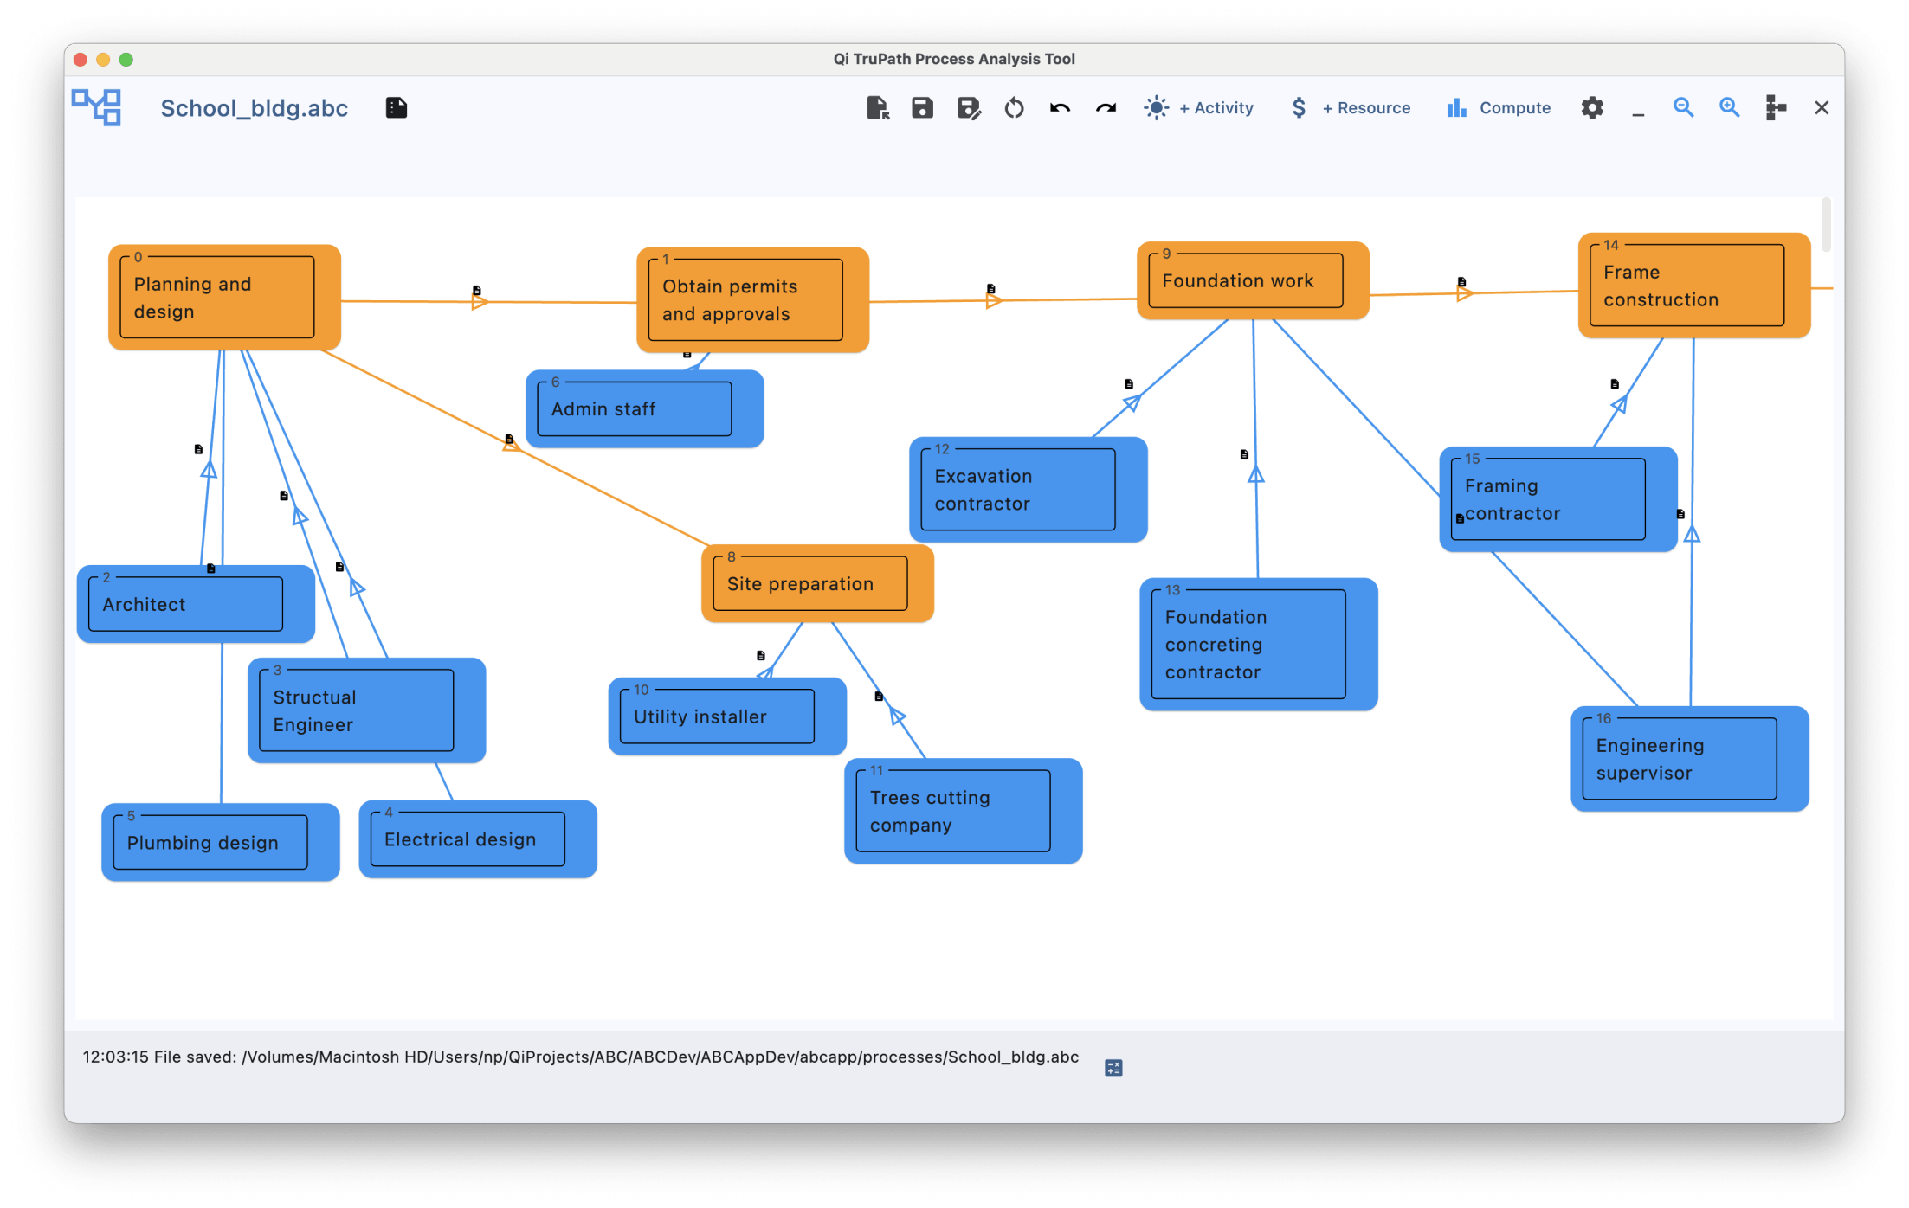Redo the last action
Image resolution: width=1909 pixels, height=1208 pixels.
coord(1106,108)
